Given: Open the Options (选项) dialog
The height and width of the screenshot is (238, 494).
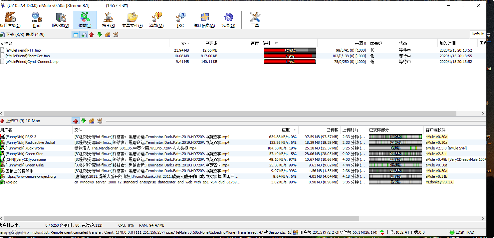Looking at the screenshot, I should (228, 20).
